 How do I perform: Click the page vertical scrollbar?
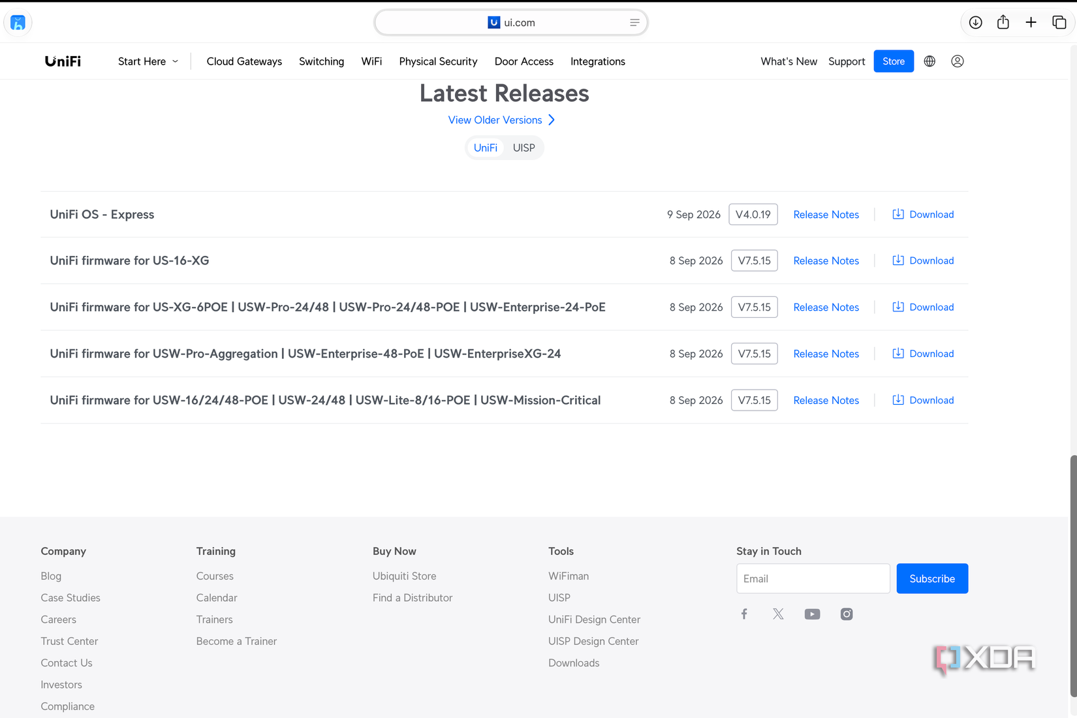[x=1073, y=576]
